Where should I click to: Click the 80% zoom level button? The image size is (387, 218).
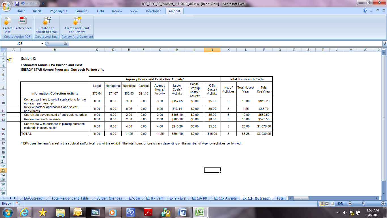[x=341, y=204]
